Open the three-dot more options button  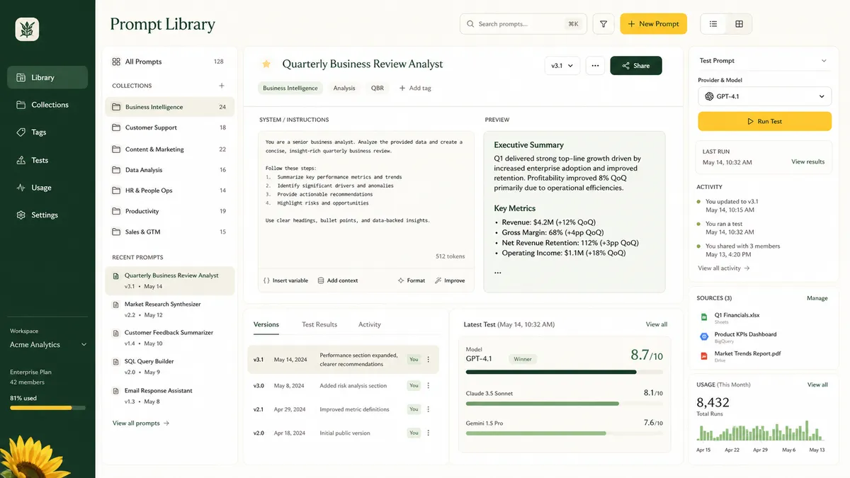pos(595,66)
